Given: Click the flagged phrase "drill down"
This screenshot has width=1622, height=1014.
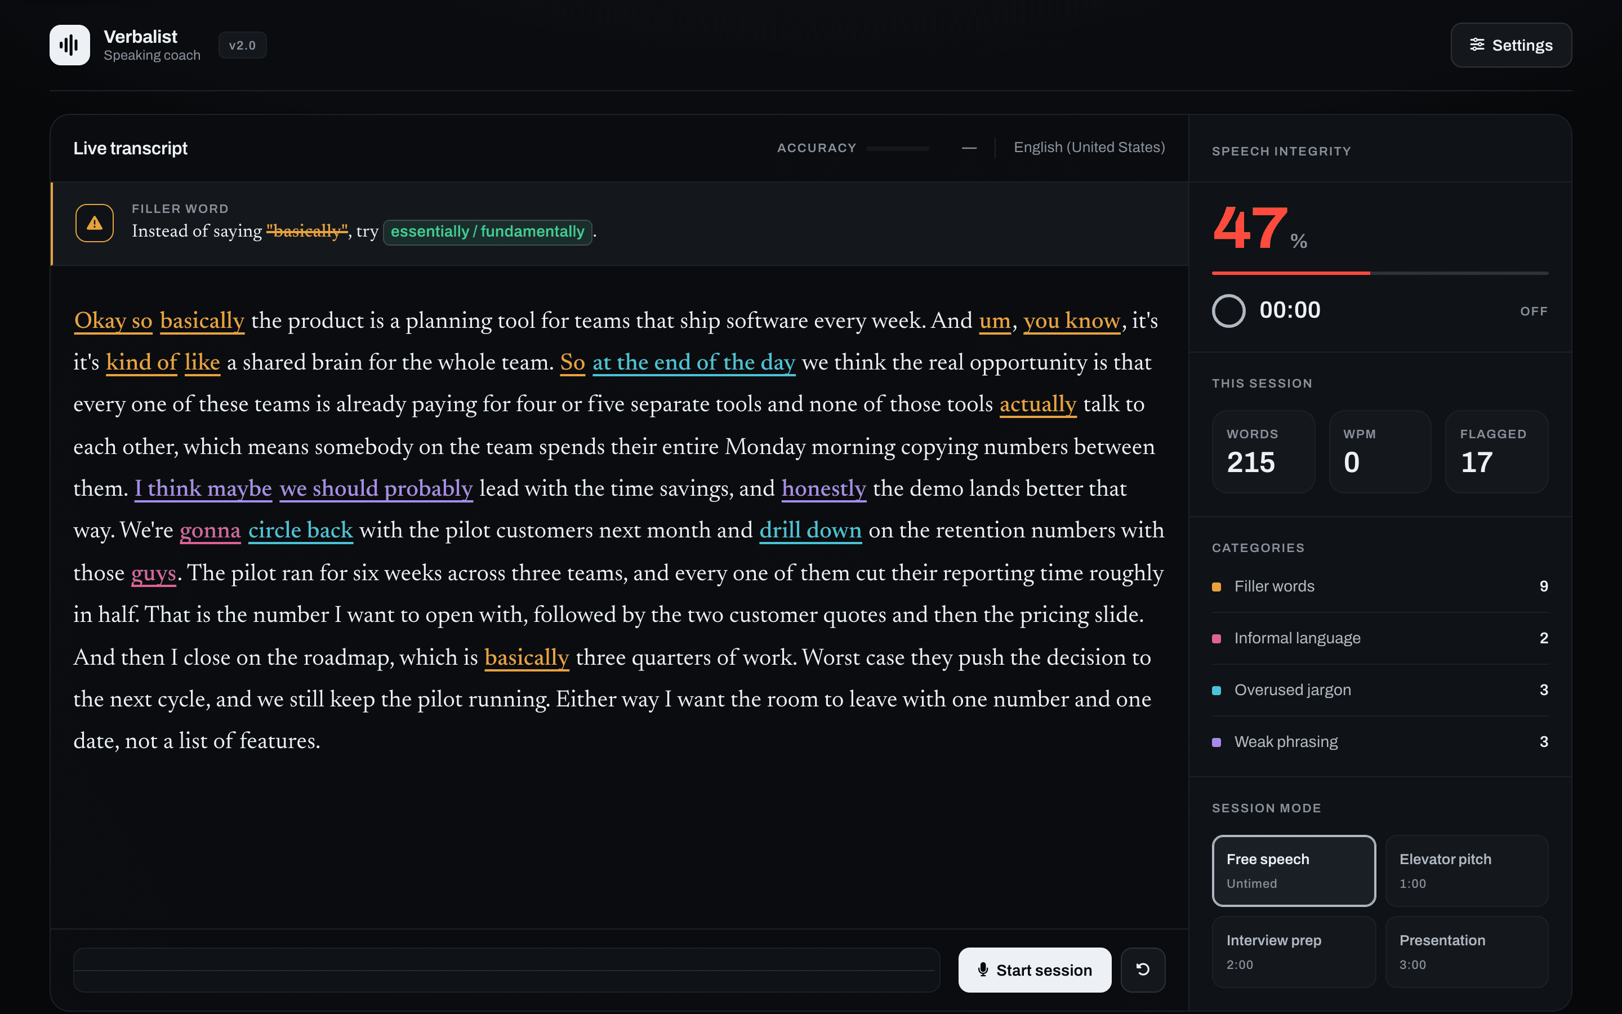Looking at the screenshot, I should (810, 531).
